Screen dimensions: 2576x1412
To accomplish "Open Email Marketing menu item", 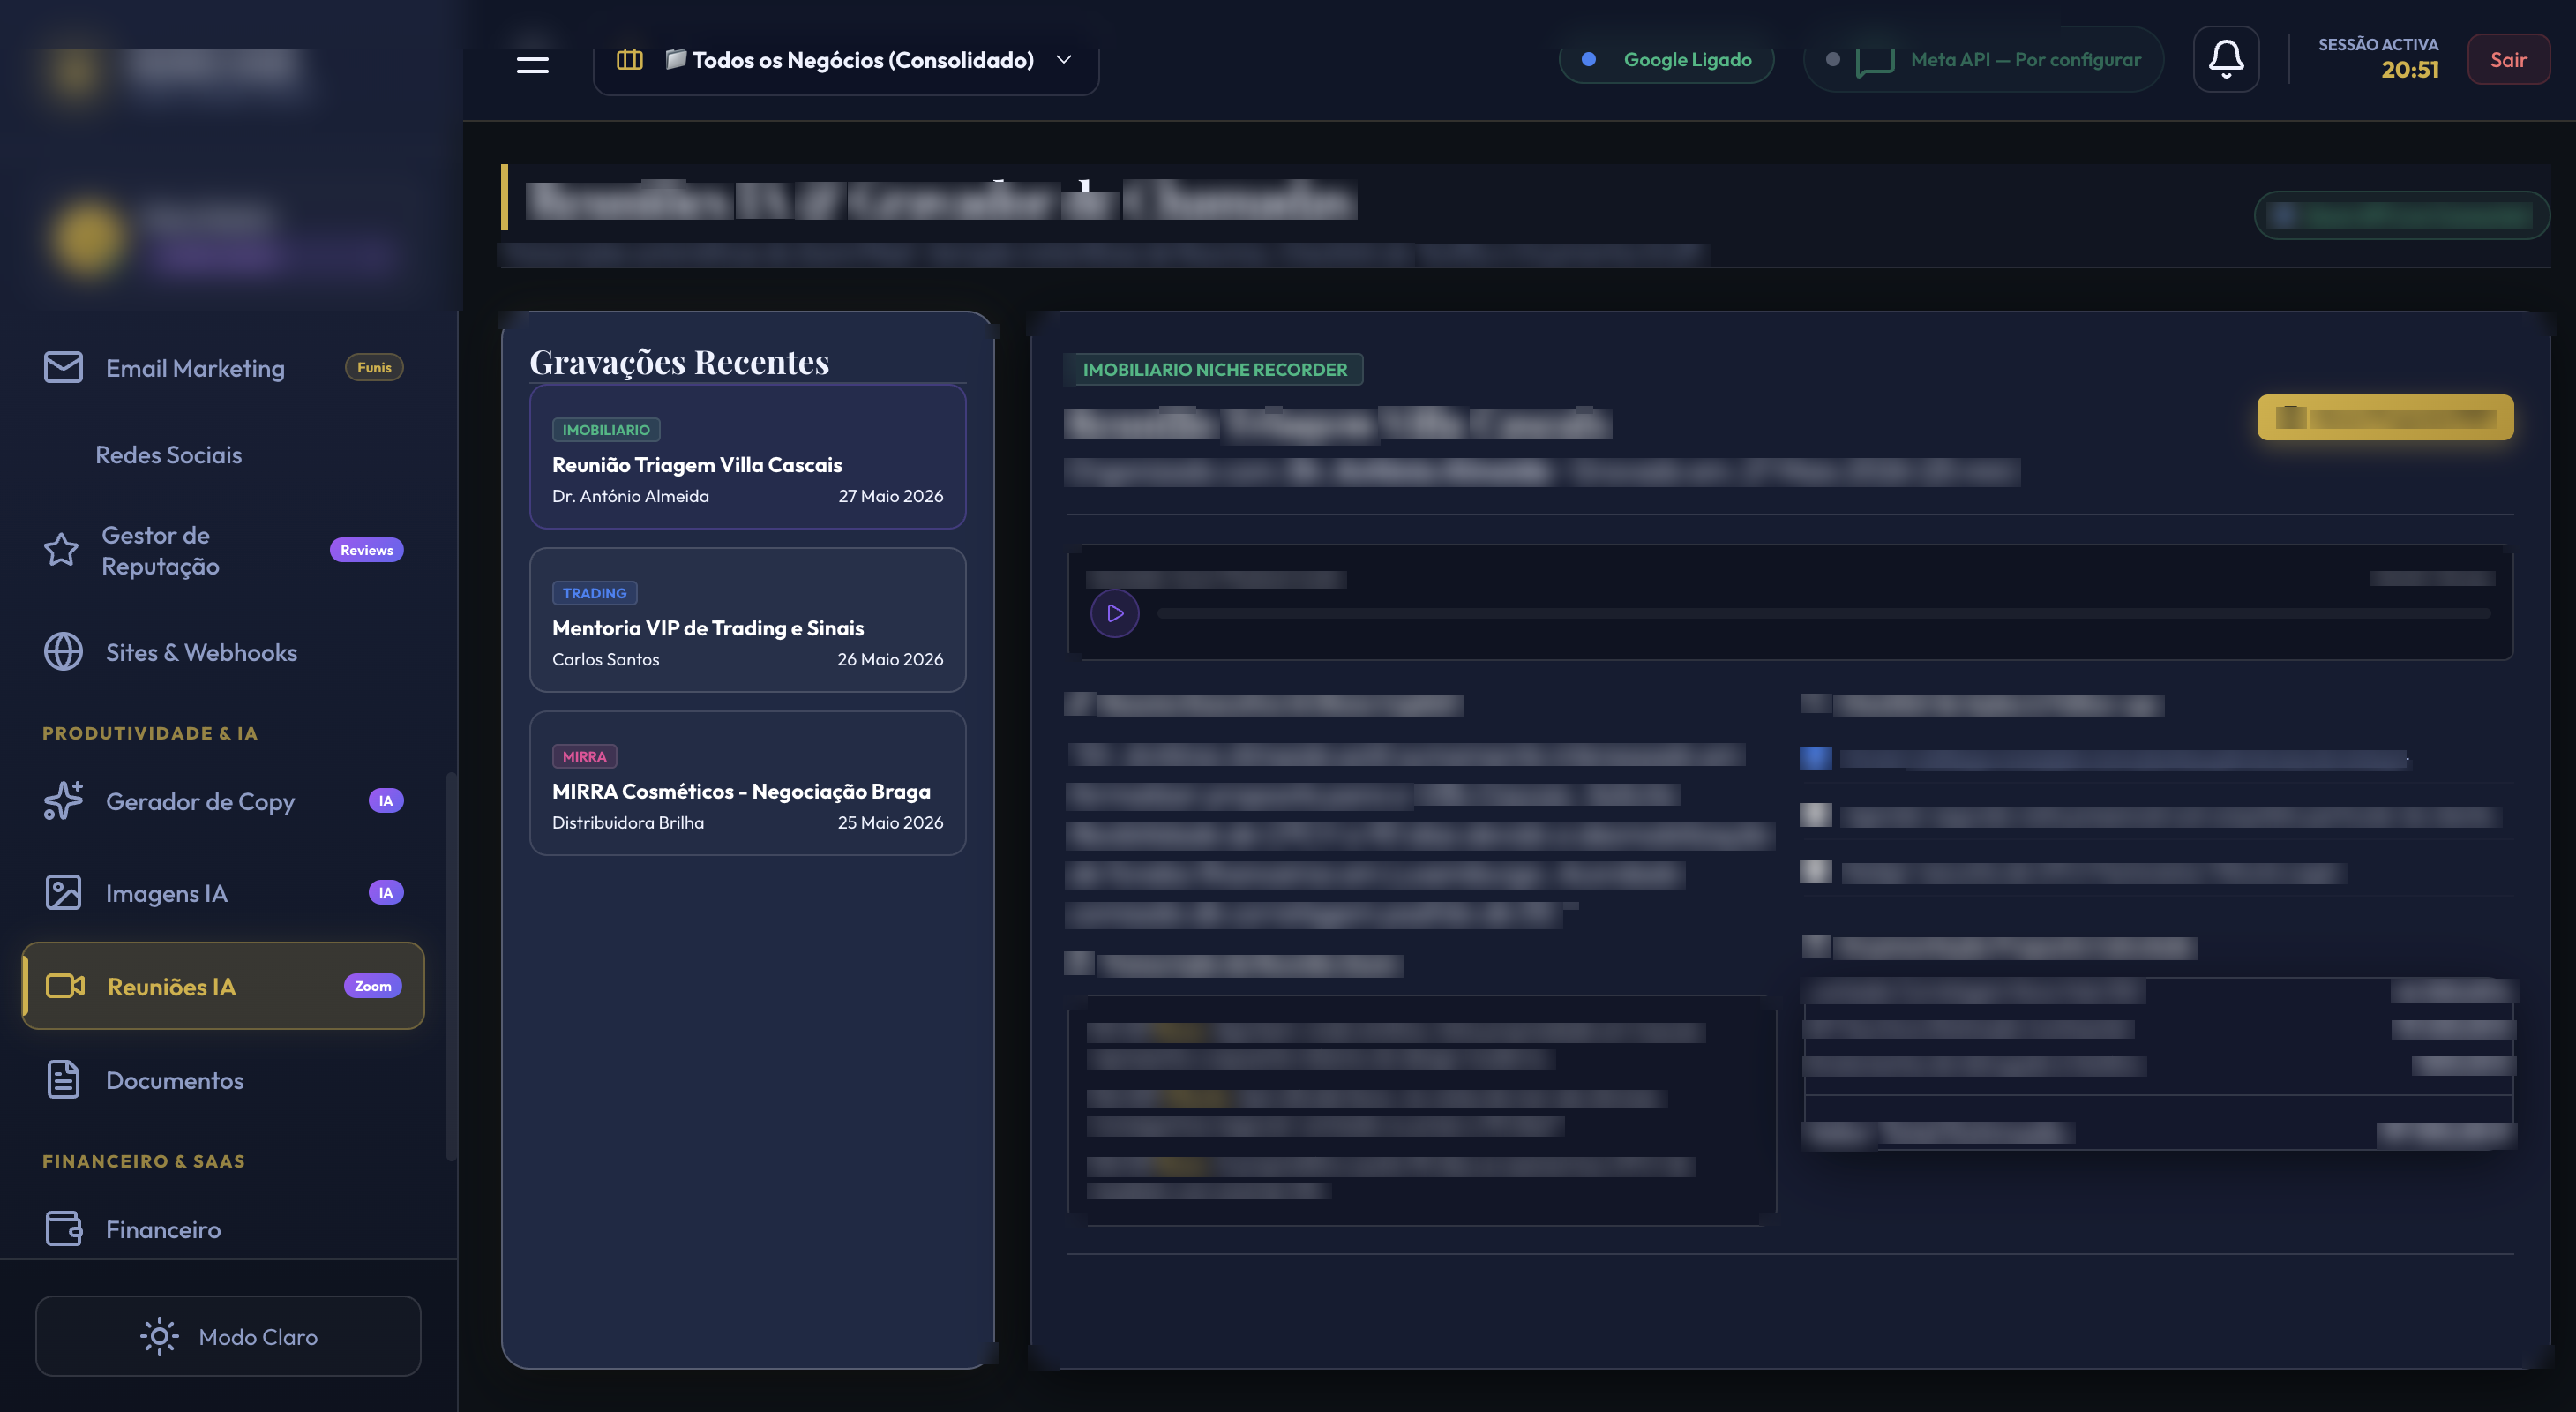I will pyautogui.click(x=223, y=367).
